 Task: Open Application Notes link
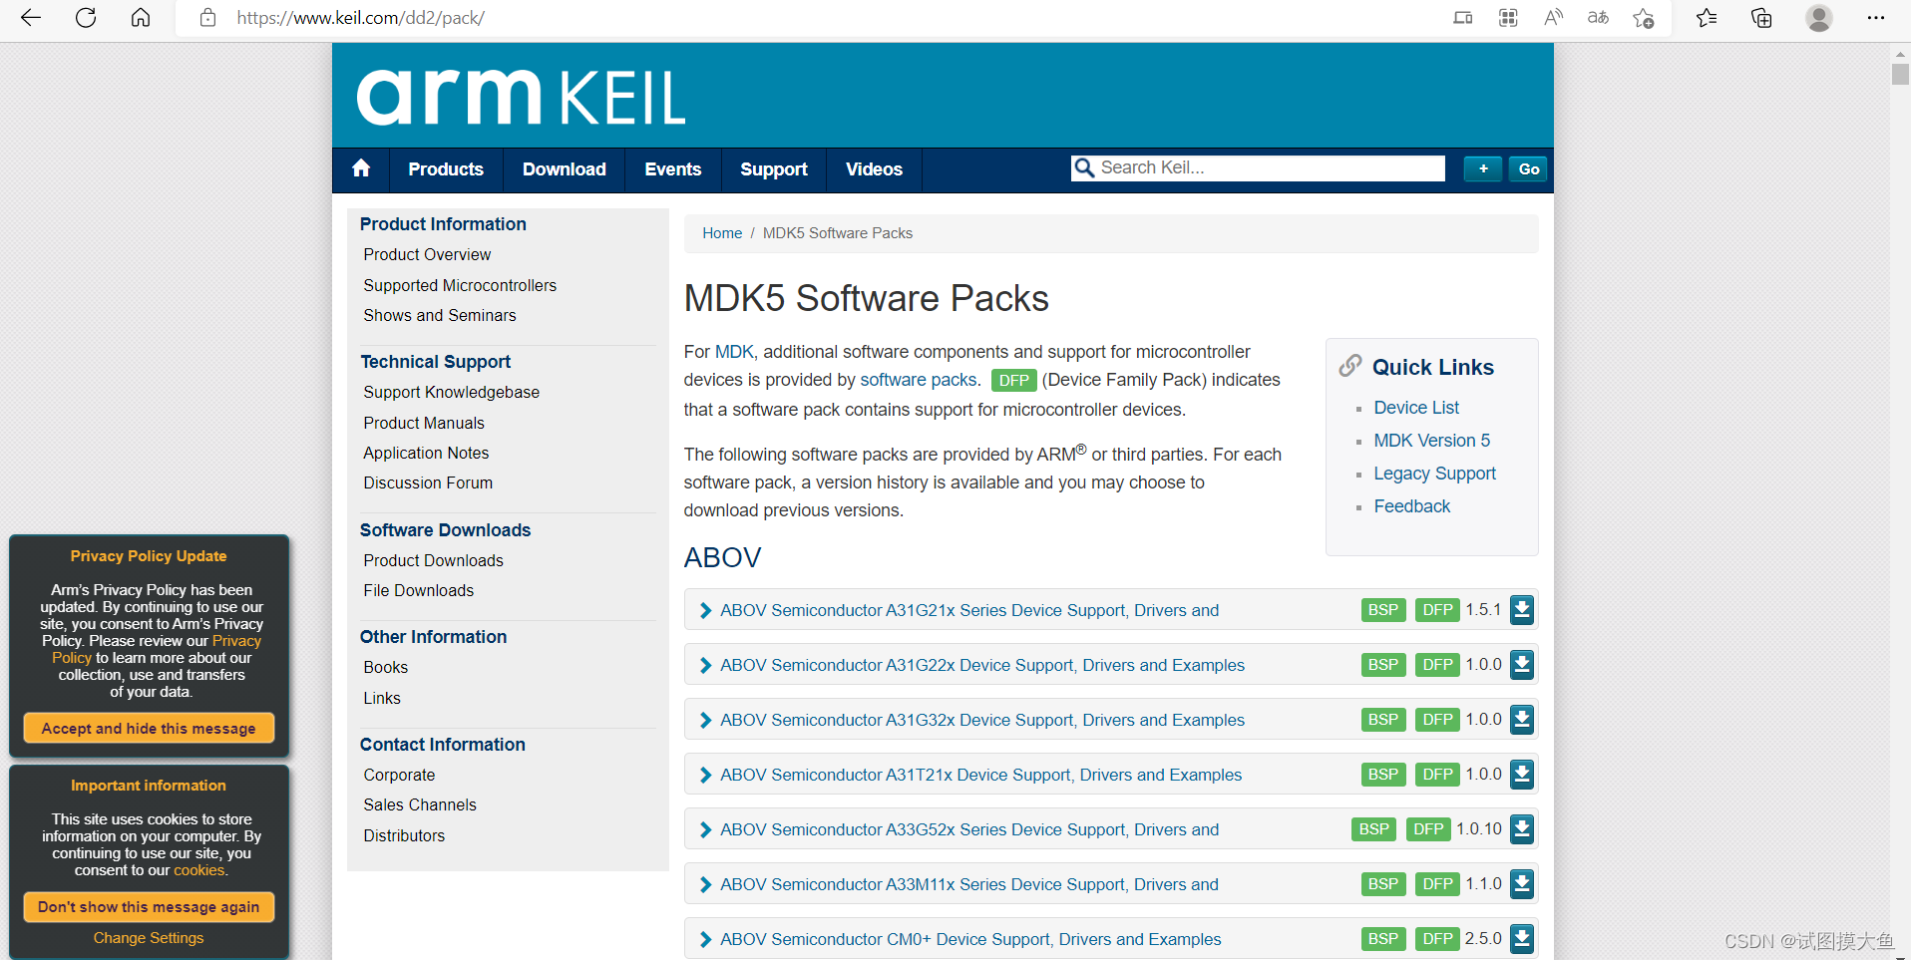coord(426,453)
